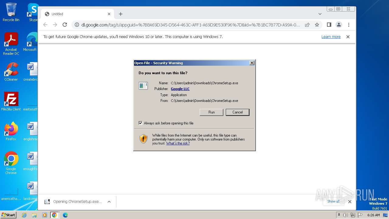Launch CCleaner from desktop
The width and height of the screenshot is (389, 219).
[11, 72]
